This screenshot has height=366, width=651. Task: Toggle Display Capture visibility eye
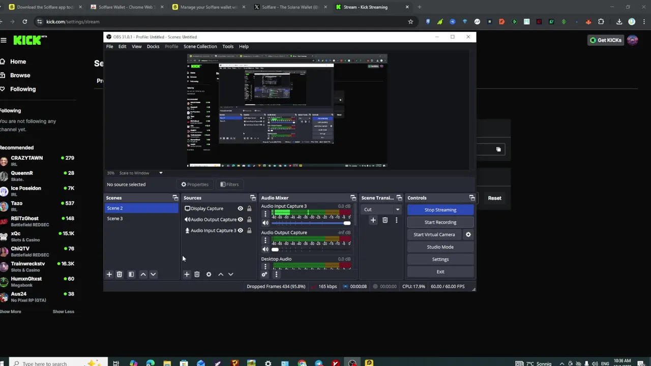click(241, 208)
